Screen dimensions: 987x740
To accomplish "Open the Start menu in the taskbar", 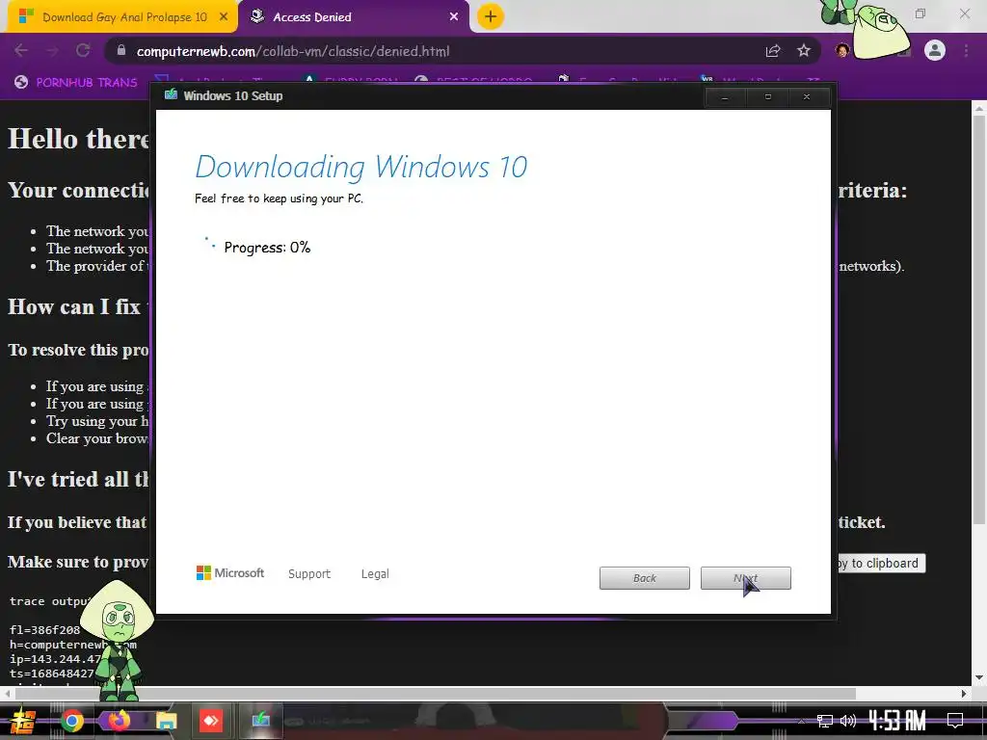I will coord(23,721).
